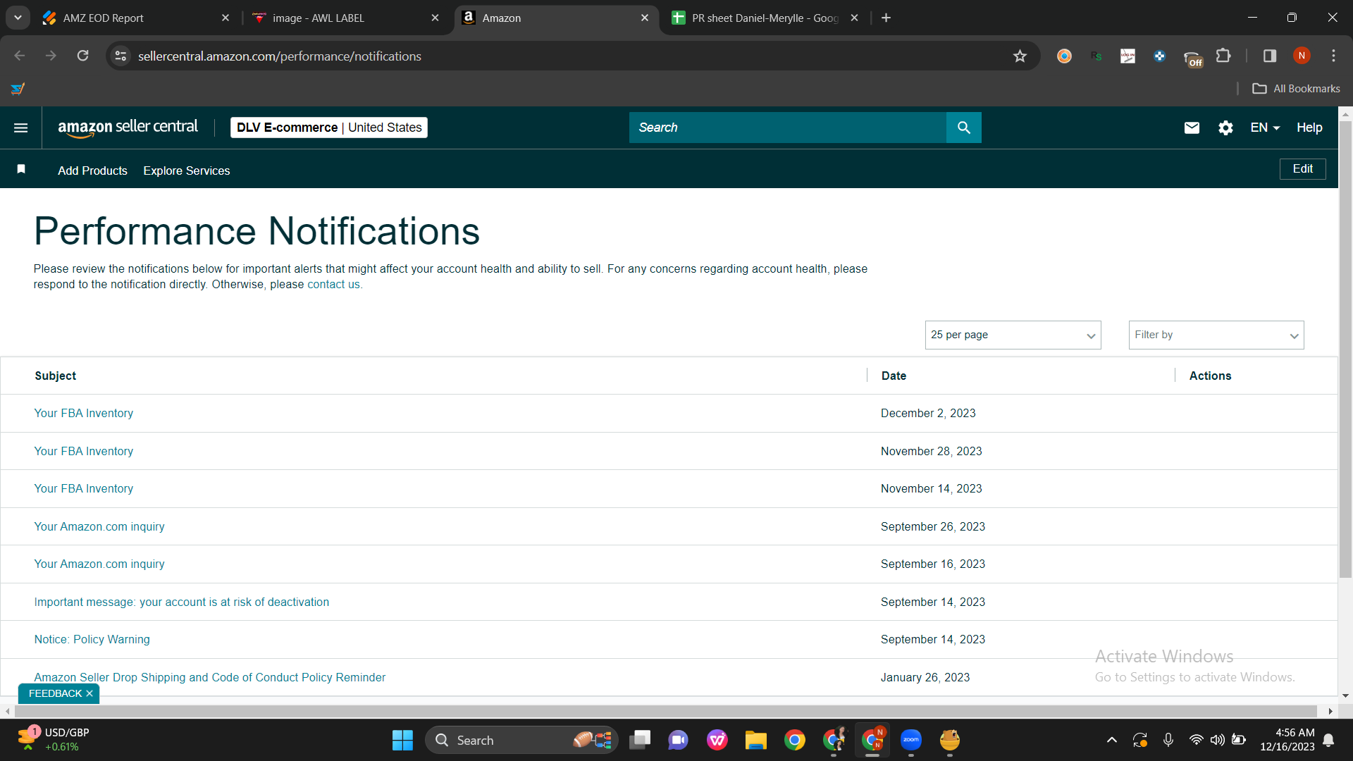The image size is (1353, 761).
Task: Open the volume control in the system tray
Action: [1217, 740]
